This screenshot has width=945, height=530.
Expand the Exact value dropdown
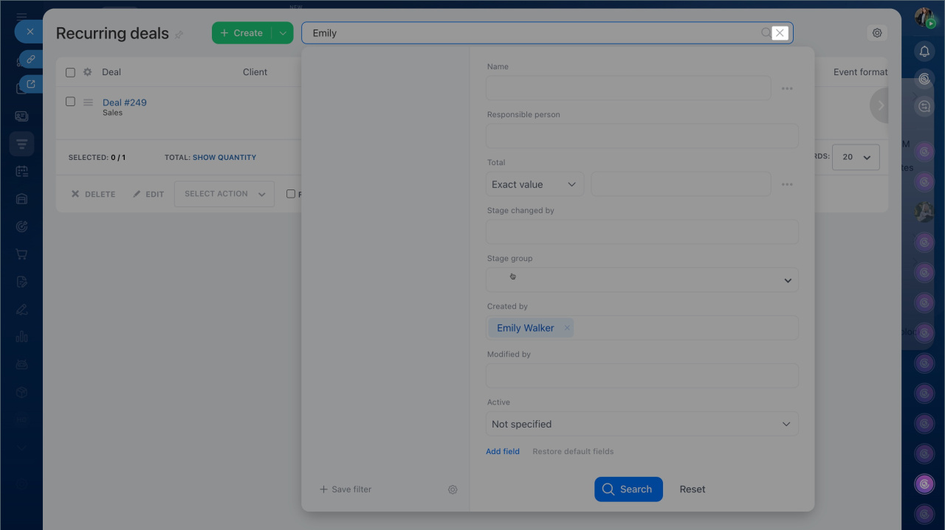pos(534,184)
